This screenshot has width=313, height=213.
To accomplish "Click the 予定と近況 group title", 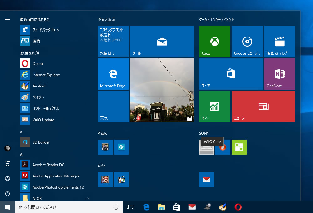I will tap(106, 20).
